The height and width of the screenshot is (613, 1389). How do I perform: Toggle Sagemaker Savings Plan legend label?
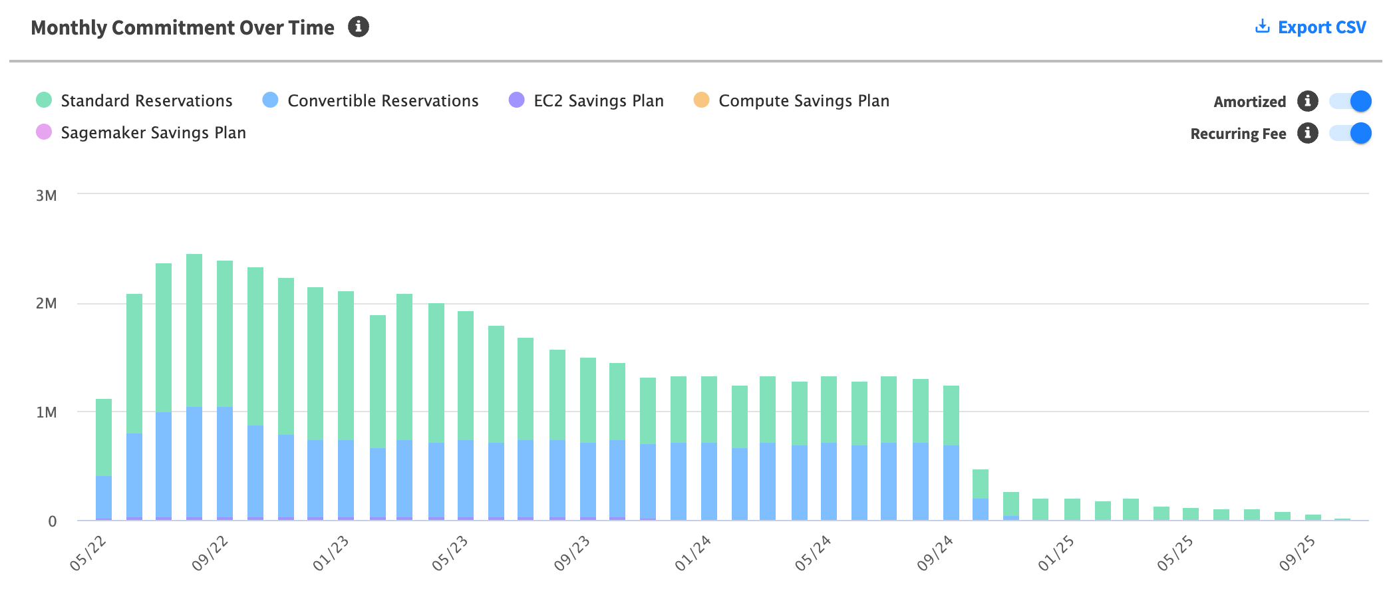click(153, 132)
